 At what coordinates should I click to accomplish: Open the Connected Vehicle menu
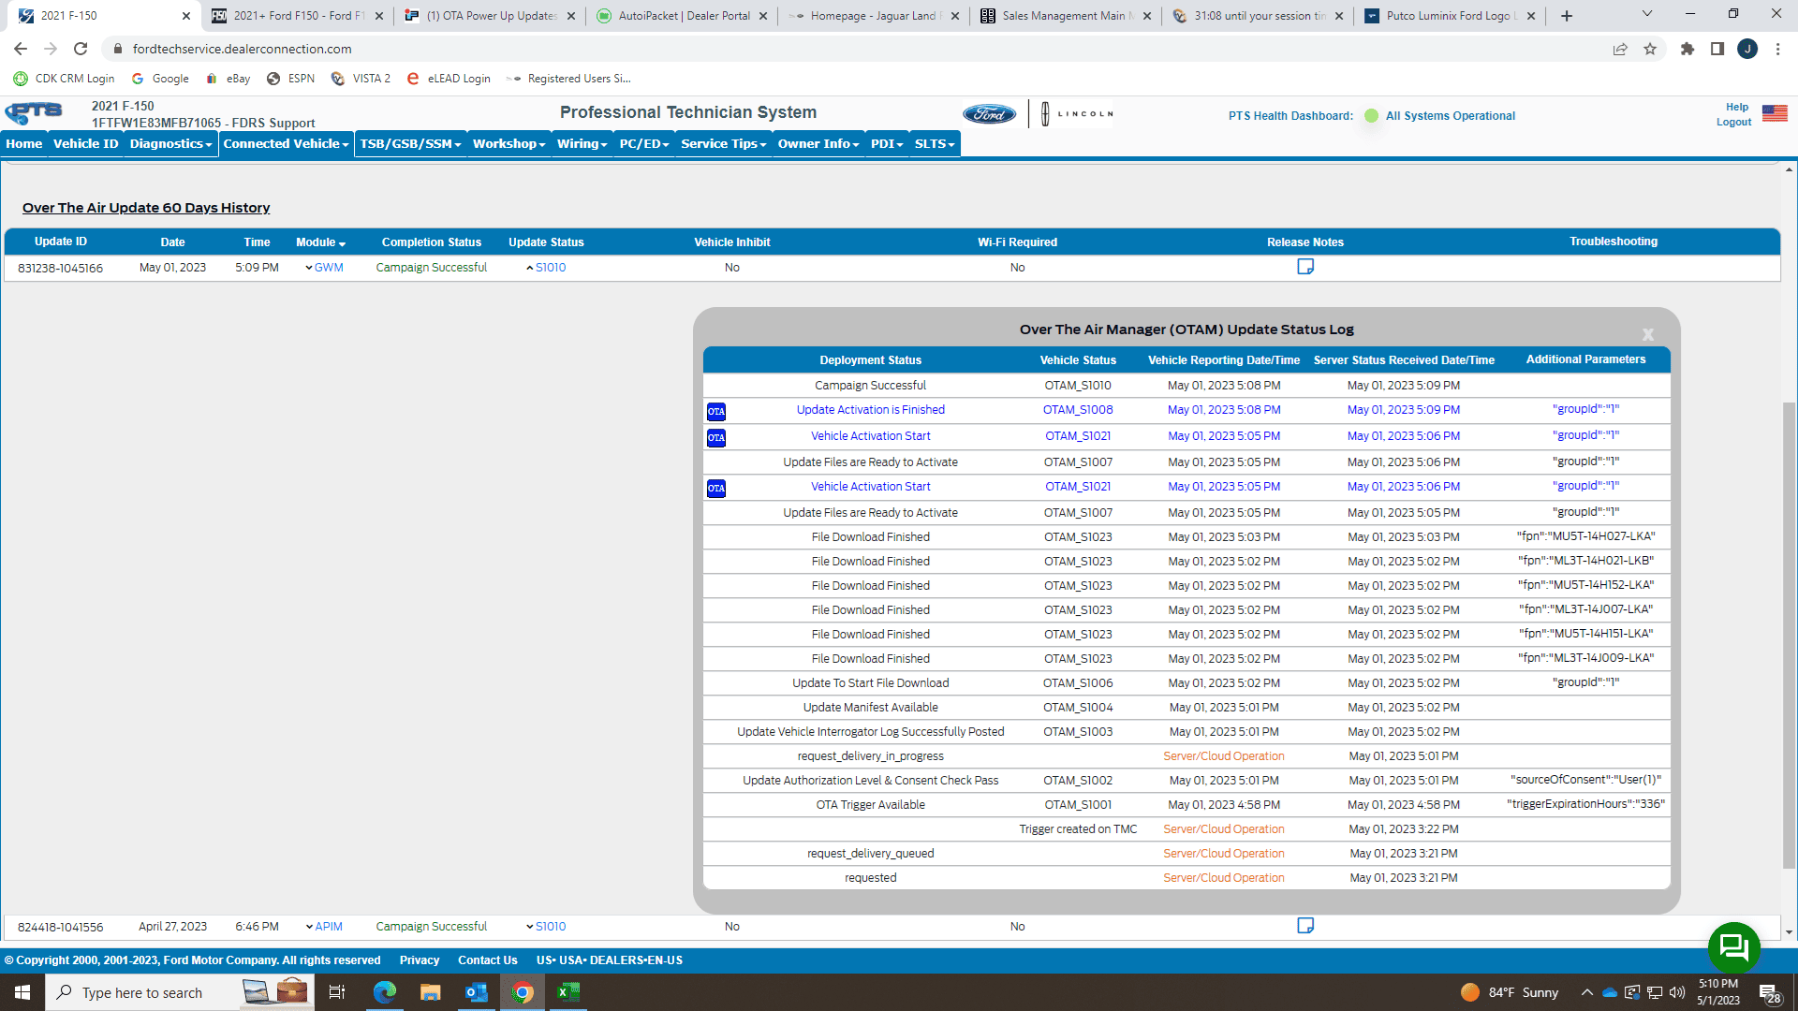click(x=286, y=143)
